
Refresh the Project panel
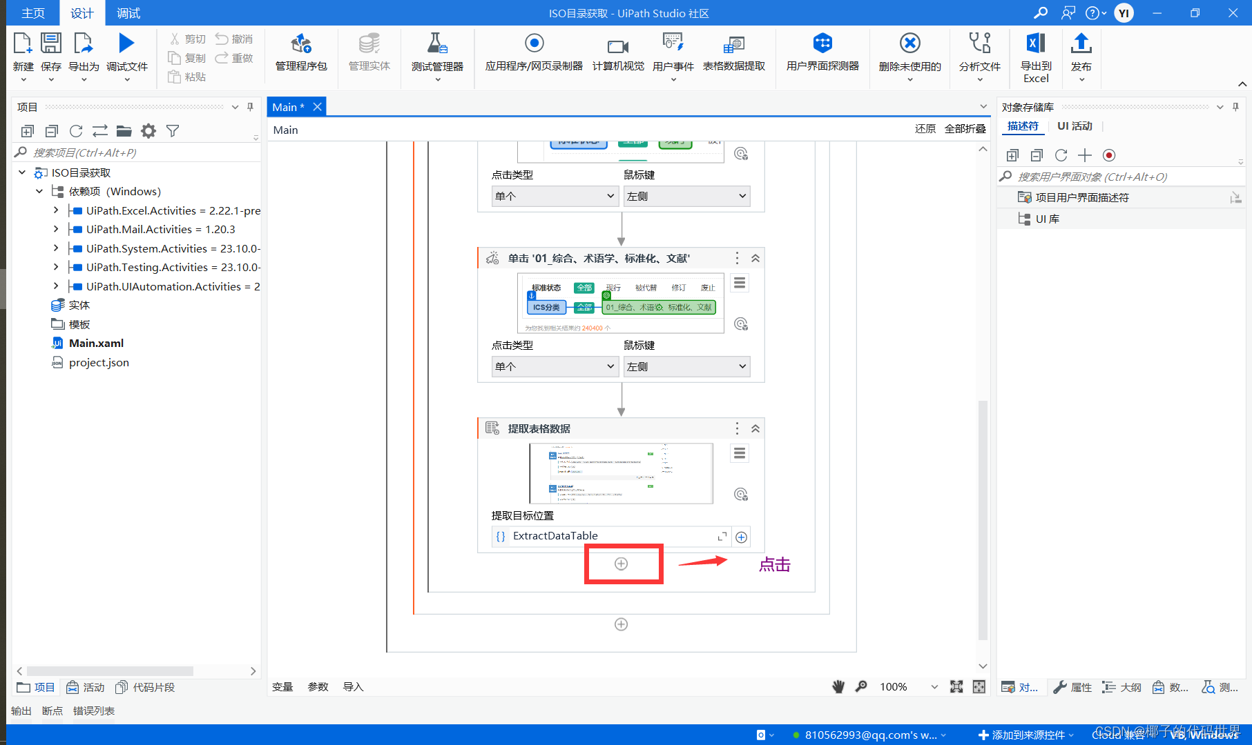tap(76, 131)
